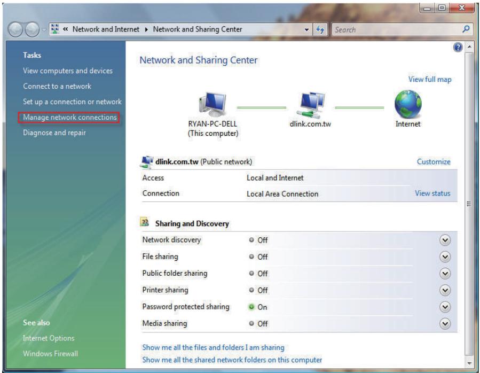
Task: Click View full map link
Action: (430, 80)
